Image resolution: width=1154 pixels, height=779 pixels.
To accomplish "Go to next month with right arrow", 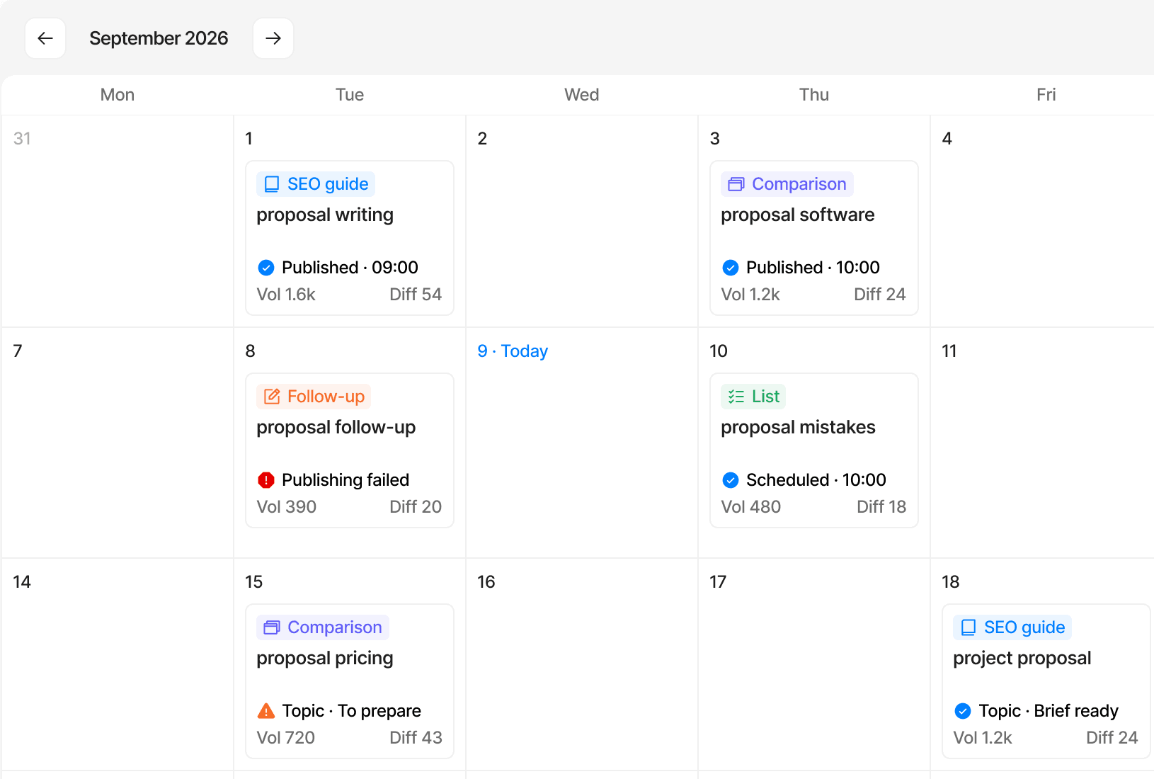I will 273,38.
